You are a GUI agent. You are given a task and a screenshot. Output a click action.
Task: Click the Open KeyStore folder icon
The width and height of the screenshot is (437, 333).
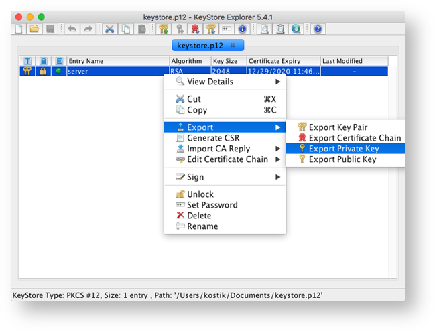click(x=34, y=29)
